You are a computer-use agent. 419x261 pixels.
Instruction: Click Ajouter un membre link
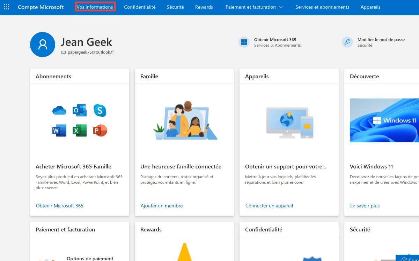[162, 206]
